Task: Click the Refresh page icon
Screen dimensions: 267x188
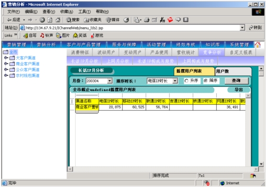Action: click(x=50, y=20)
